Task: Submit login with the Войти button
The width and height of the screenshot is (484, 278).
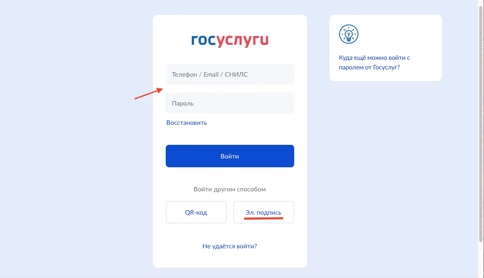Action: tap(230, 156)
